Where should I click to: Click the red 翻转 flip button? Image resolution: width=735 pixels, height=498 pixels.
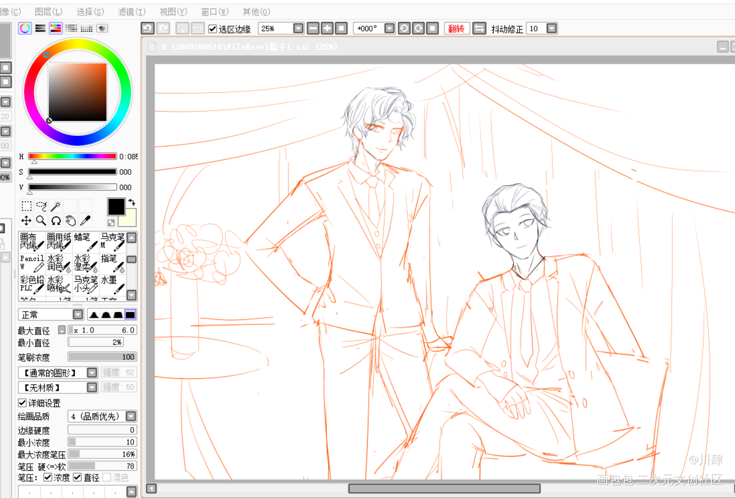pos(457,28)
